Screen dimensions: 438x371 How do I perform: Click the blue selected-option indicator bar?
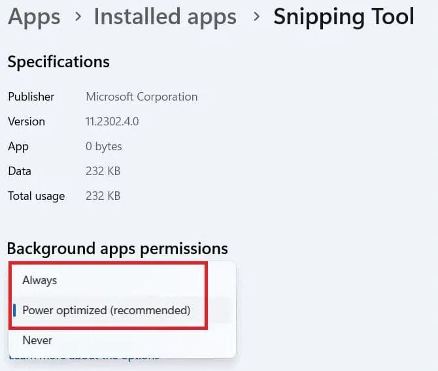point(14,310)
